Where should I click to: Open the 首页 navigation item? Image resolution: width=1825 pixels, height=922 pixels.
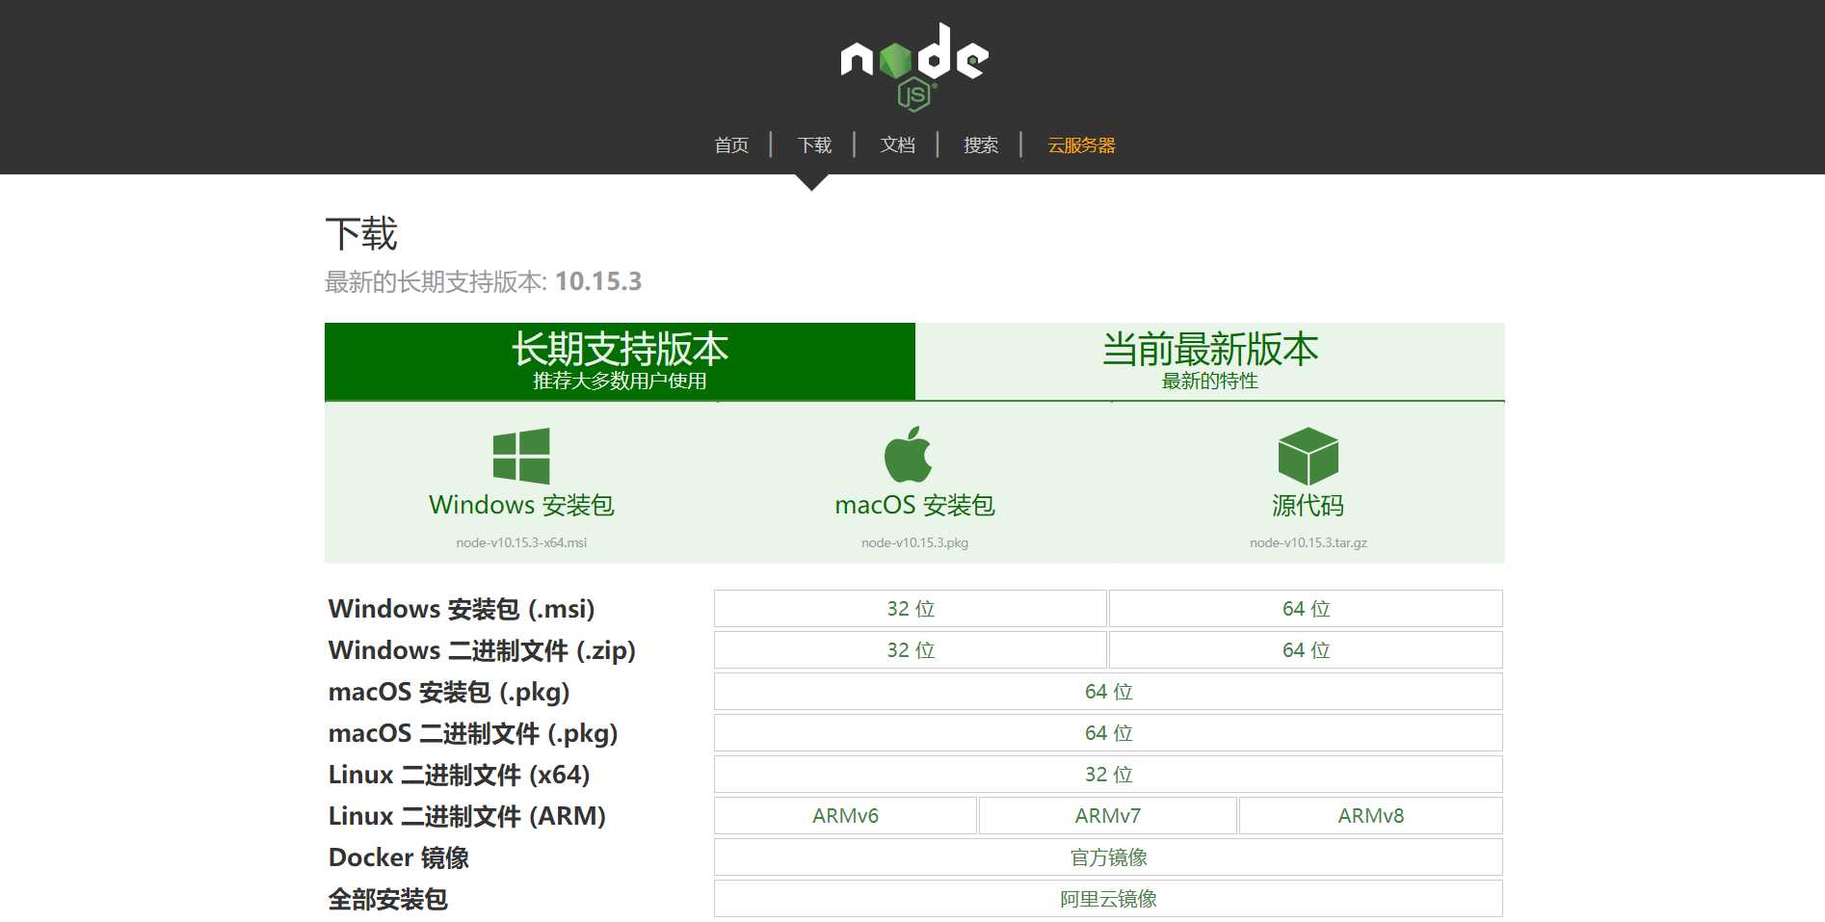point(731,145)
